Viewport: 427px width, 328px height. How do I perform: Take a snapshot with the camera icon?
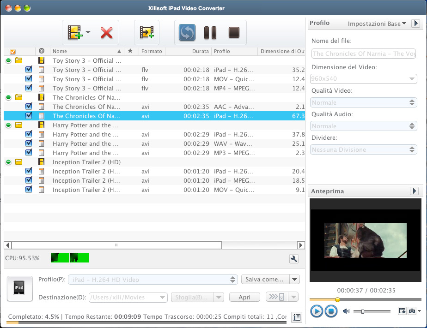tap(411, 311)
